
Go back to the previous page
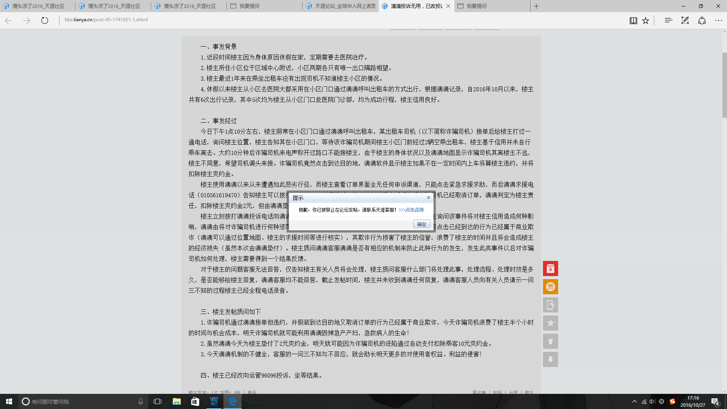pyautogui.click(x=9, y=20)
